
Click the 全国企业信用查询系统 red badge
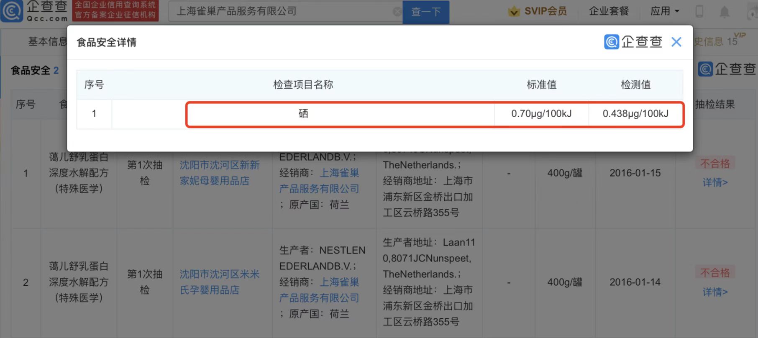(x=115, y=10)
